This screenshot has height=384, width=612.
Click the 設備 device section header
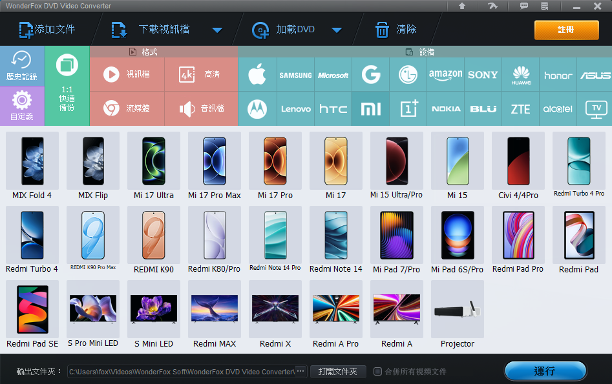(x=420, y=52)
